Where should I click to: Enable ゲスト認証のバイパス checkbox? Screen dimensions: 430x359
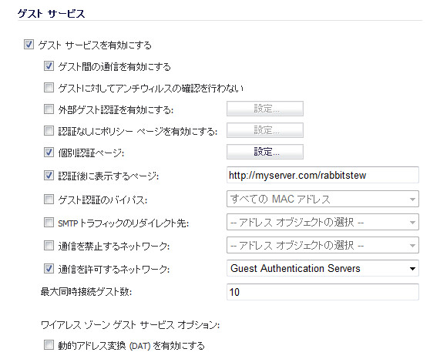pos(49,199)
